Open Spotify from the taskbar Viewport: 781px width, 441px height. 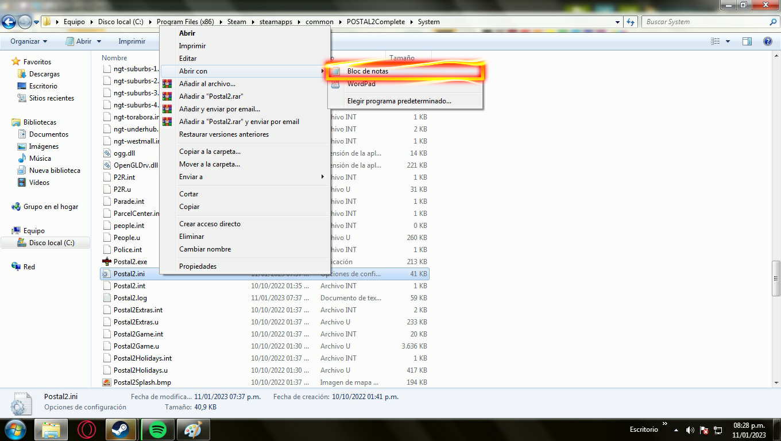click(157, 430)
